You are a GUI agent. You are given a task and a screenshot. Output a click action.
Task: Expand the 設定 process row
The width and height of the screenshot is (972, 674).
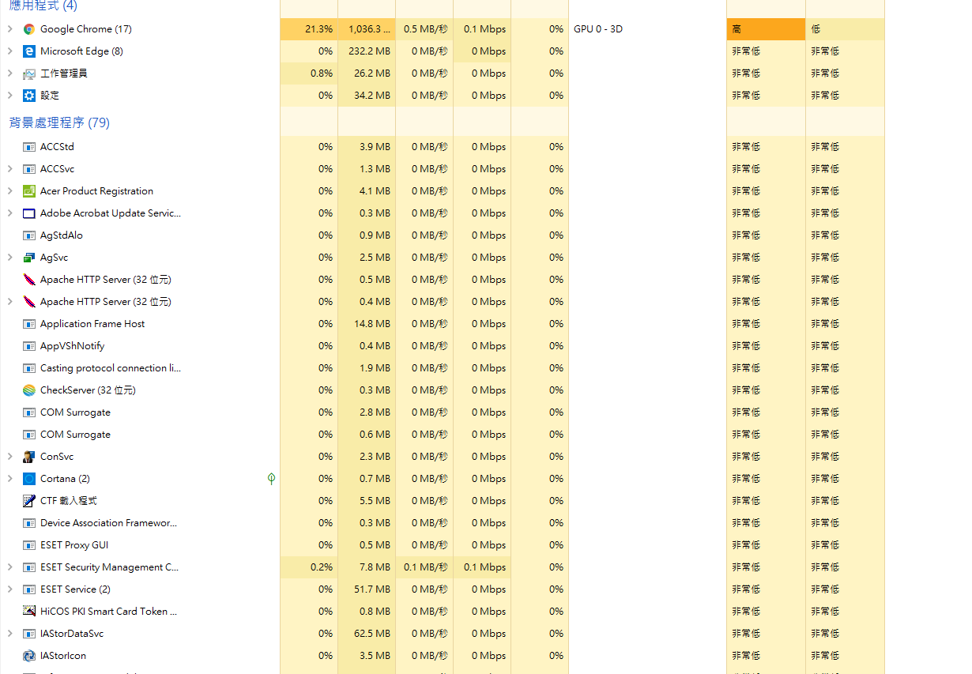pyautogui.click(x=9, y=96)
